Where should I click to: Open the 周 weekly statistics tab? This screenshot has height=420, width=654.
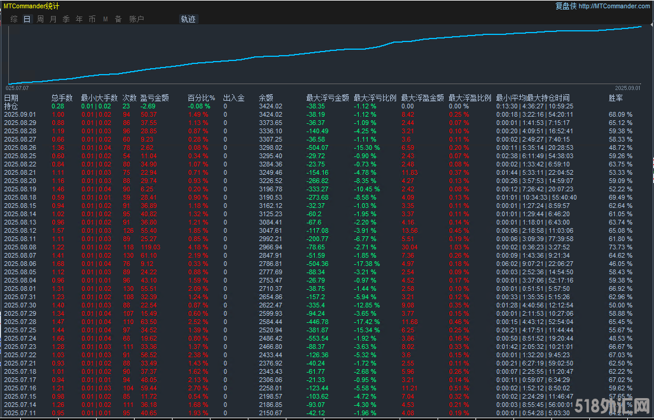(40, 19)
